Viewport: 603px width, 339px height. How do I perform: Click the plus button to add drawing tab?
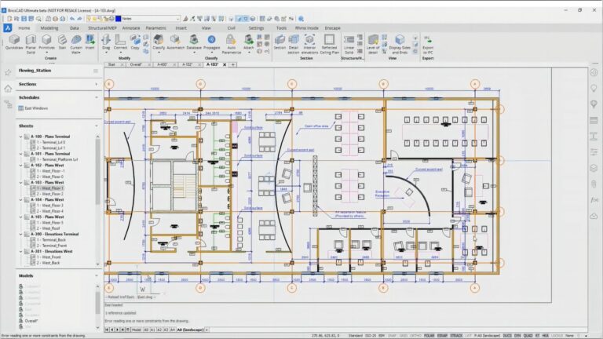(232, 64)
